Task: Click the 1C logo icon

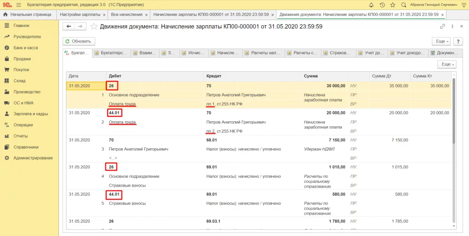Action: tap(7, 5)
